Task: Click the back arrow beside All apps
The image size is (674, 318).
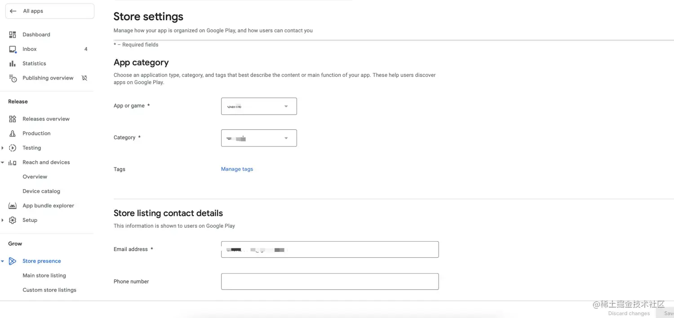Action: [x=13, y=11]
